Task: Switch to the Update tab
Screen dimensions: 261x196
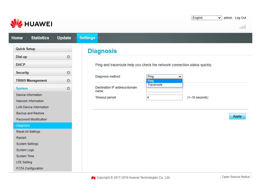Action: pos(64,38)
